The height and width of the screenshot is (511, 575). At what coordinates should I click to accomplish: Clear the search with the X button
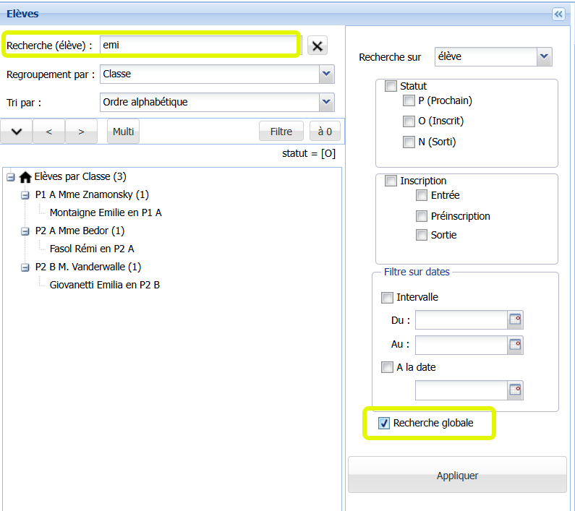click(318, 46)
